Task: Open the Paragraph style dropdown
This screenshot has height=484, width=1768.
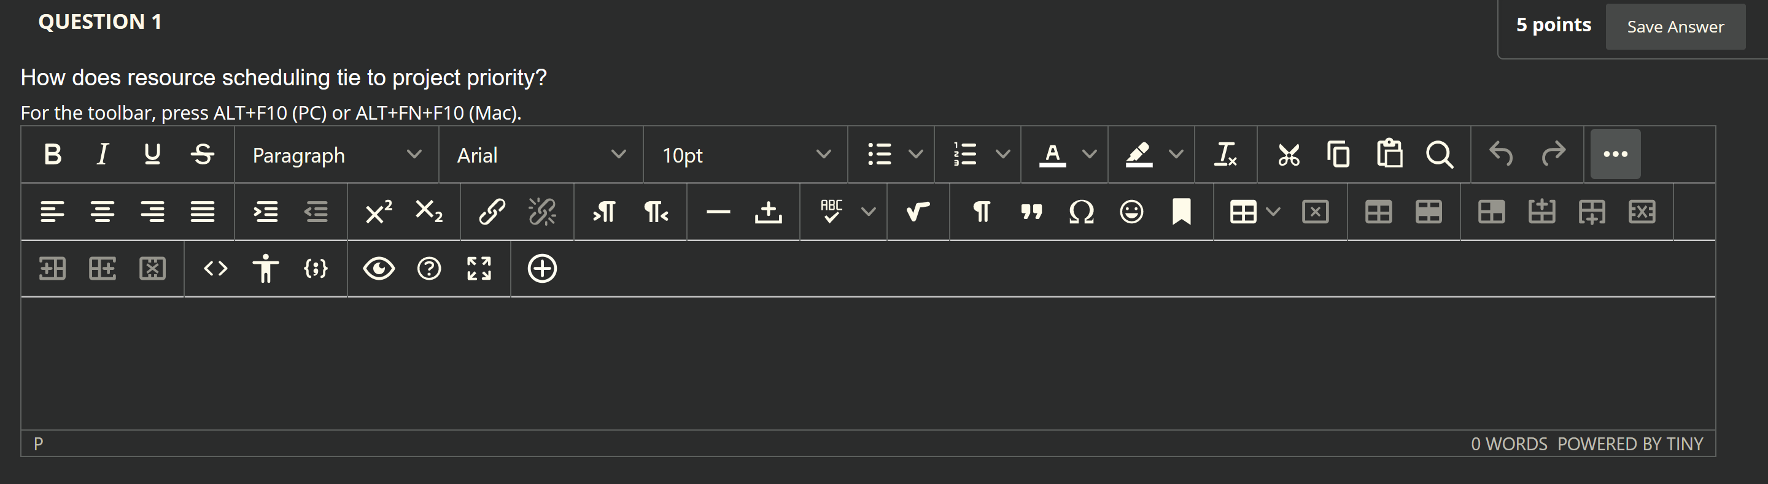Action: [336, 155]
